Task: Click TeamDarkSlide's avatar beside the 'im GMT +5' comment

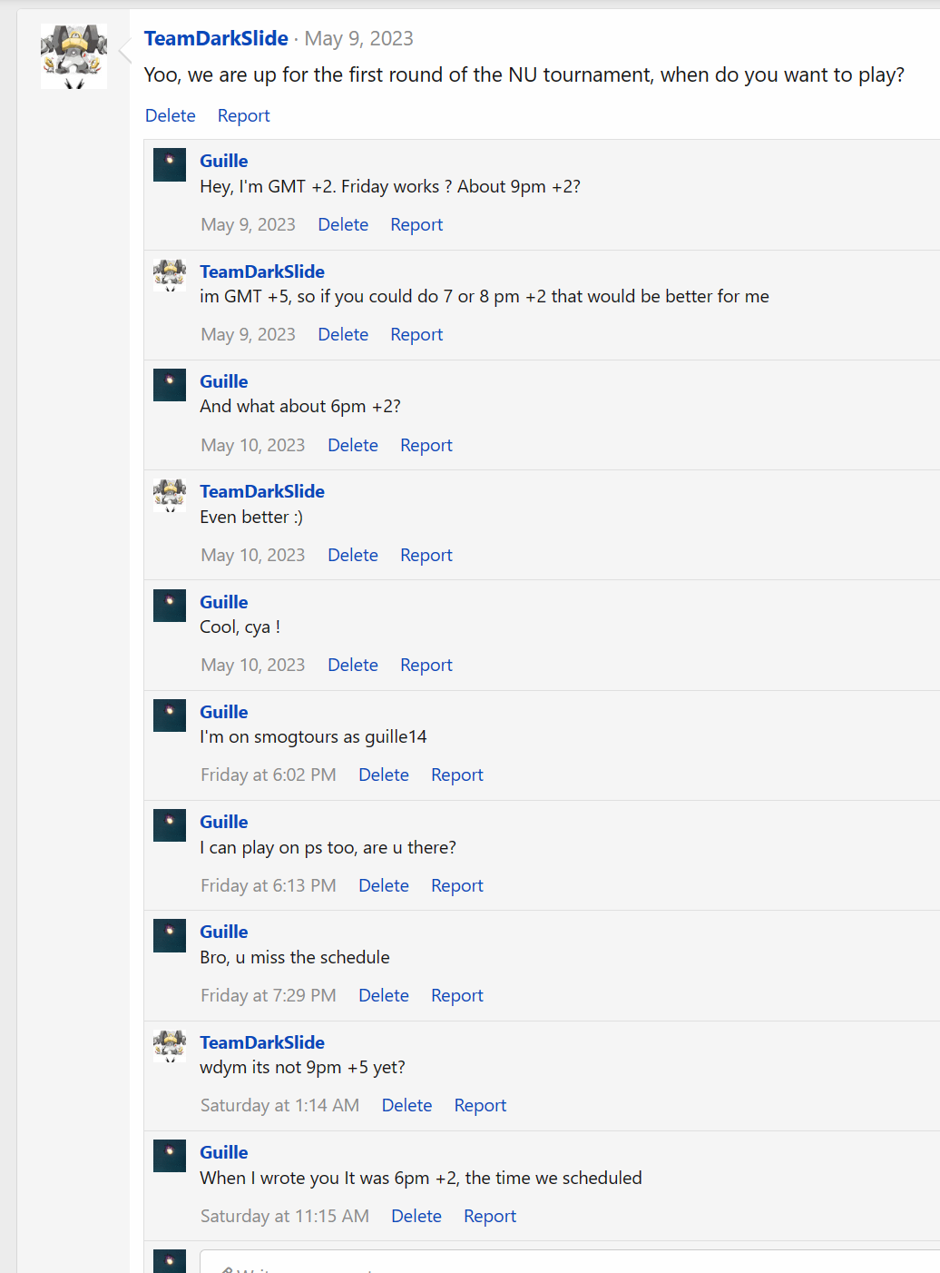Action: tap(170, 275)
